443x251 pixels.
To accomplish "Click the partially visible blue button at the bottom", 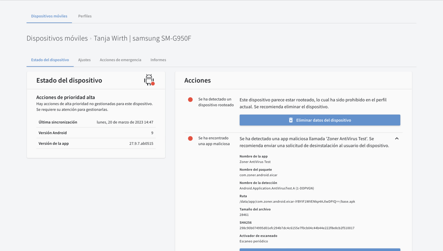I will [x=320, y=249].
